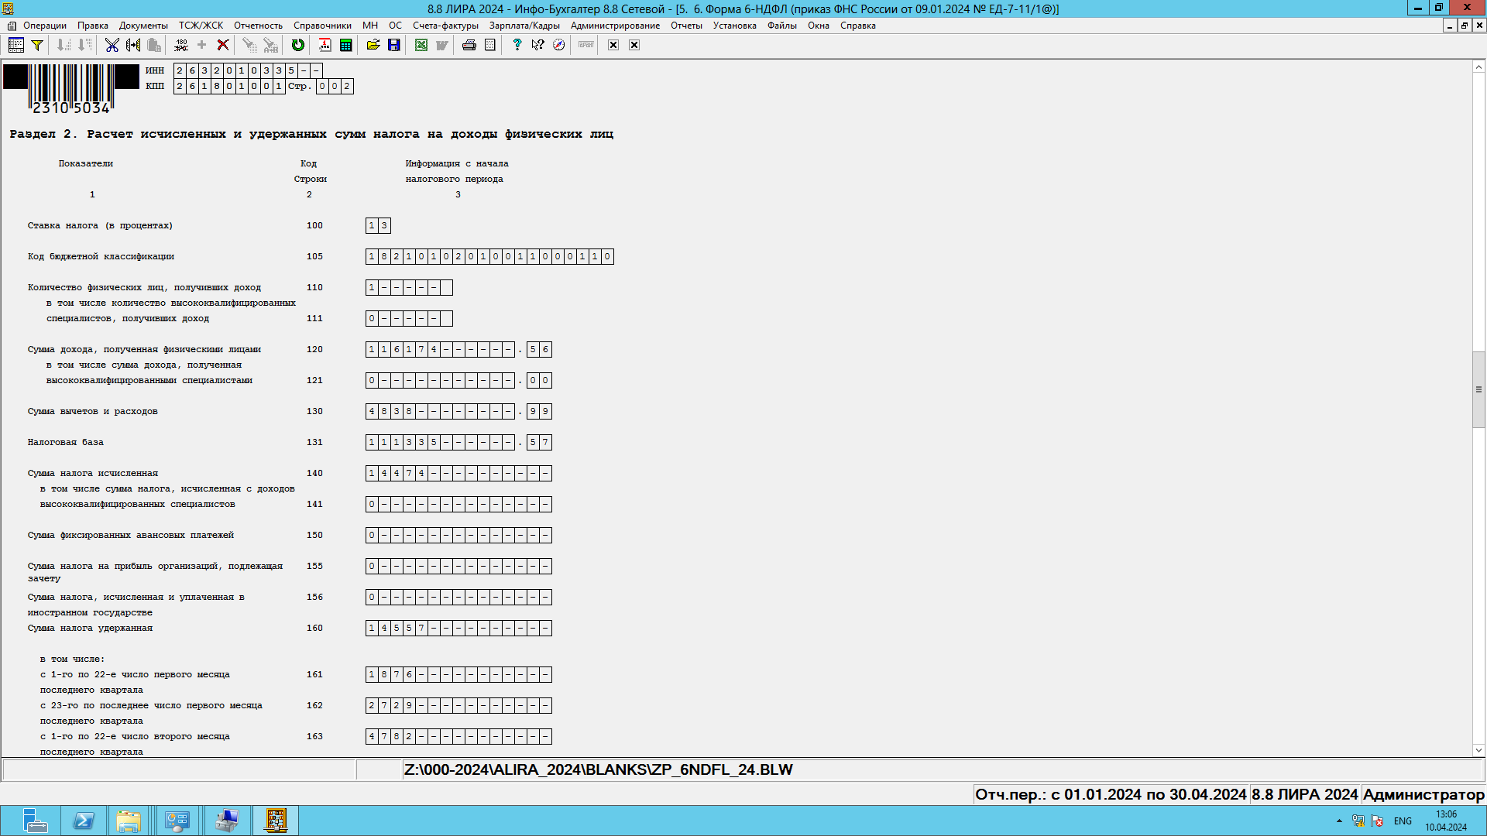The image size is (1487, 836).
Task: Open the file explorer taskbar icon
Action: pyautogui.click(x=129, y=821)
